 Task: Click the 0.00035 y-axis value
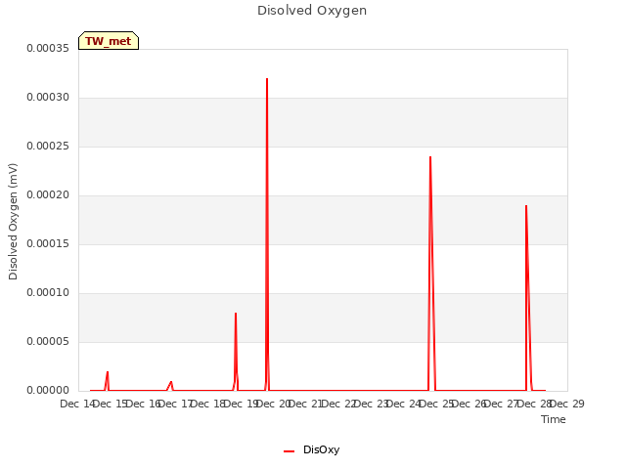pyautogui.click(x=48, y=48)
